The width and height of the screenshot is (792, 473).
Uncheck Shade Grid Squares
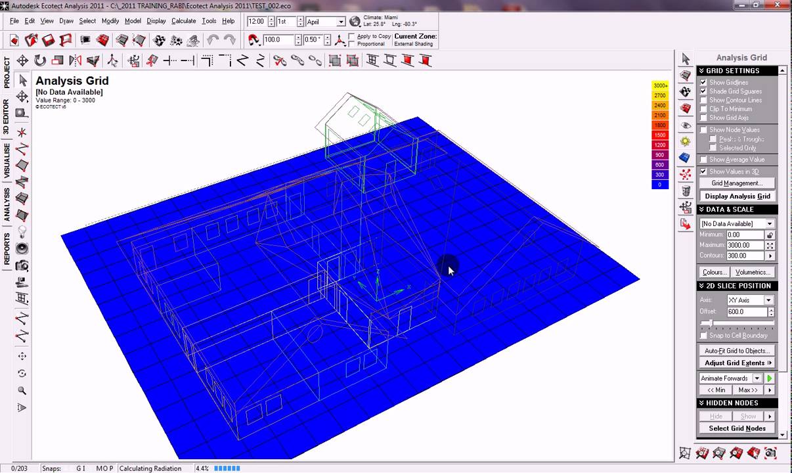(x=703, y=91)
